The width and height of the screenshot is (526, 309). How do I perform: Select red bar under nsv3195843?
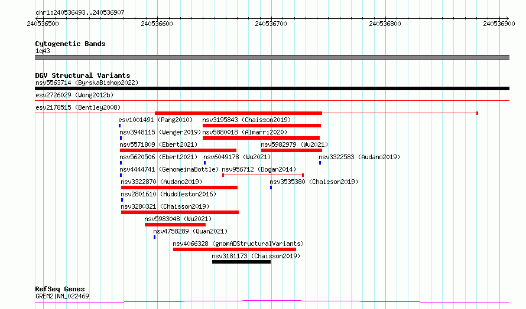(262, 126)
